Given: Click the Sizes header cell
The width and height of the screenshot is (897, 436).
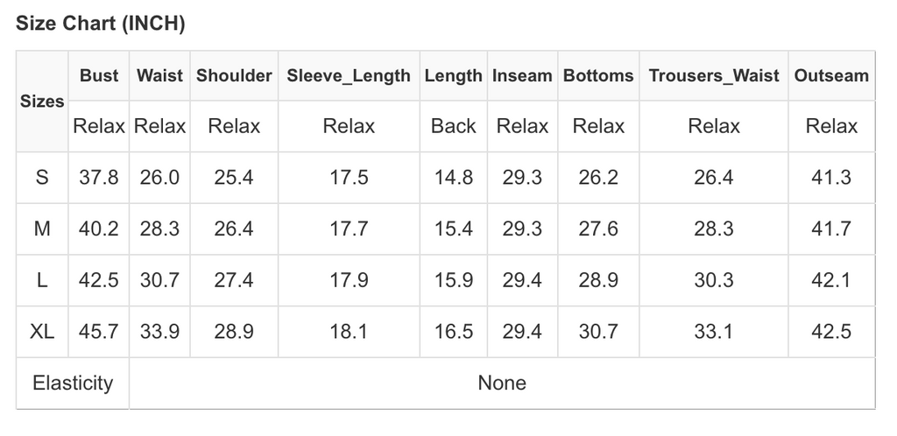Looking at the screenshot, I should (x=42, y=101).
